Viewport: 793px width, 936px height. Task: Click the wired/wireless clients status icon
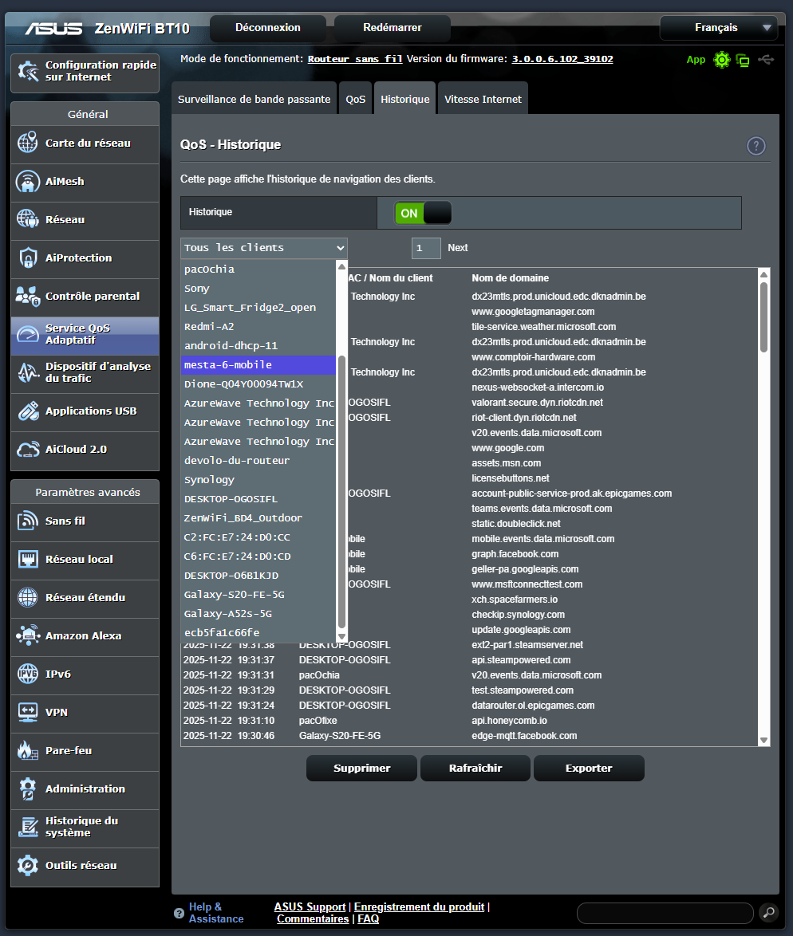tap(743, 60)
